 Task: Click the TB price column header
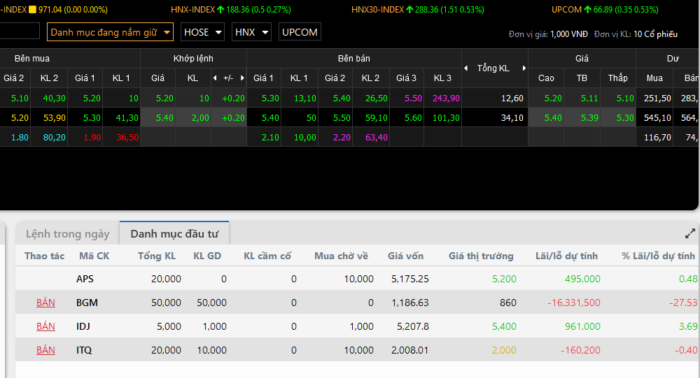[x=582, y=78]
